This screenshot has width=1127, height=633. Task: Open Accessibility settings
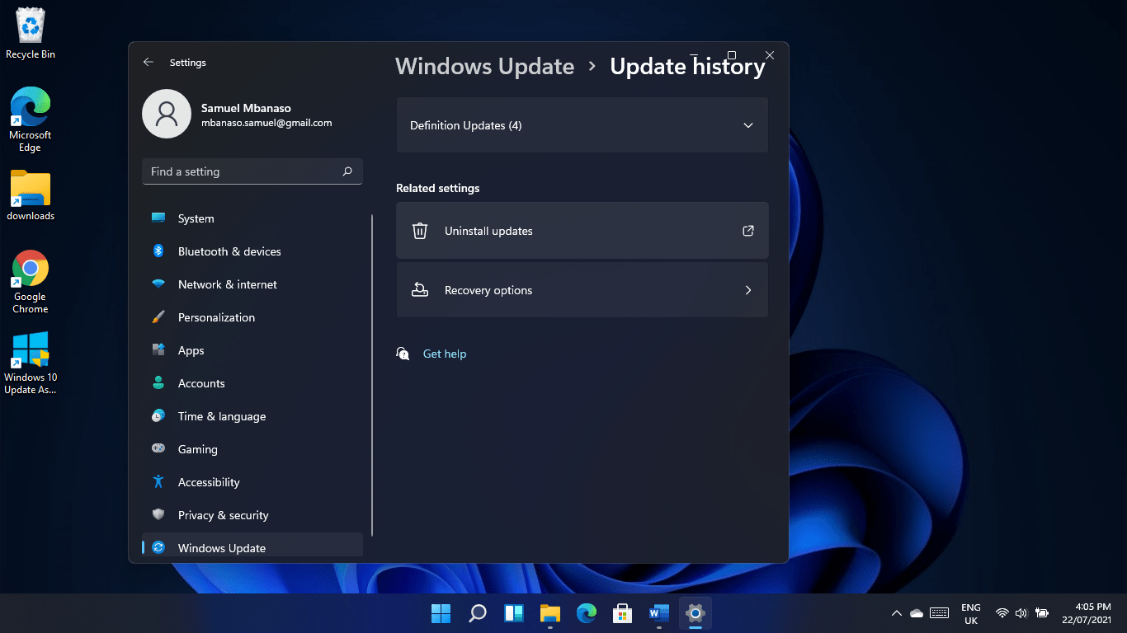click(x=210, y=482)
